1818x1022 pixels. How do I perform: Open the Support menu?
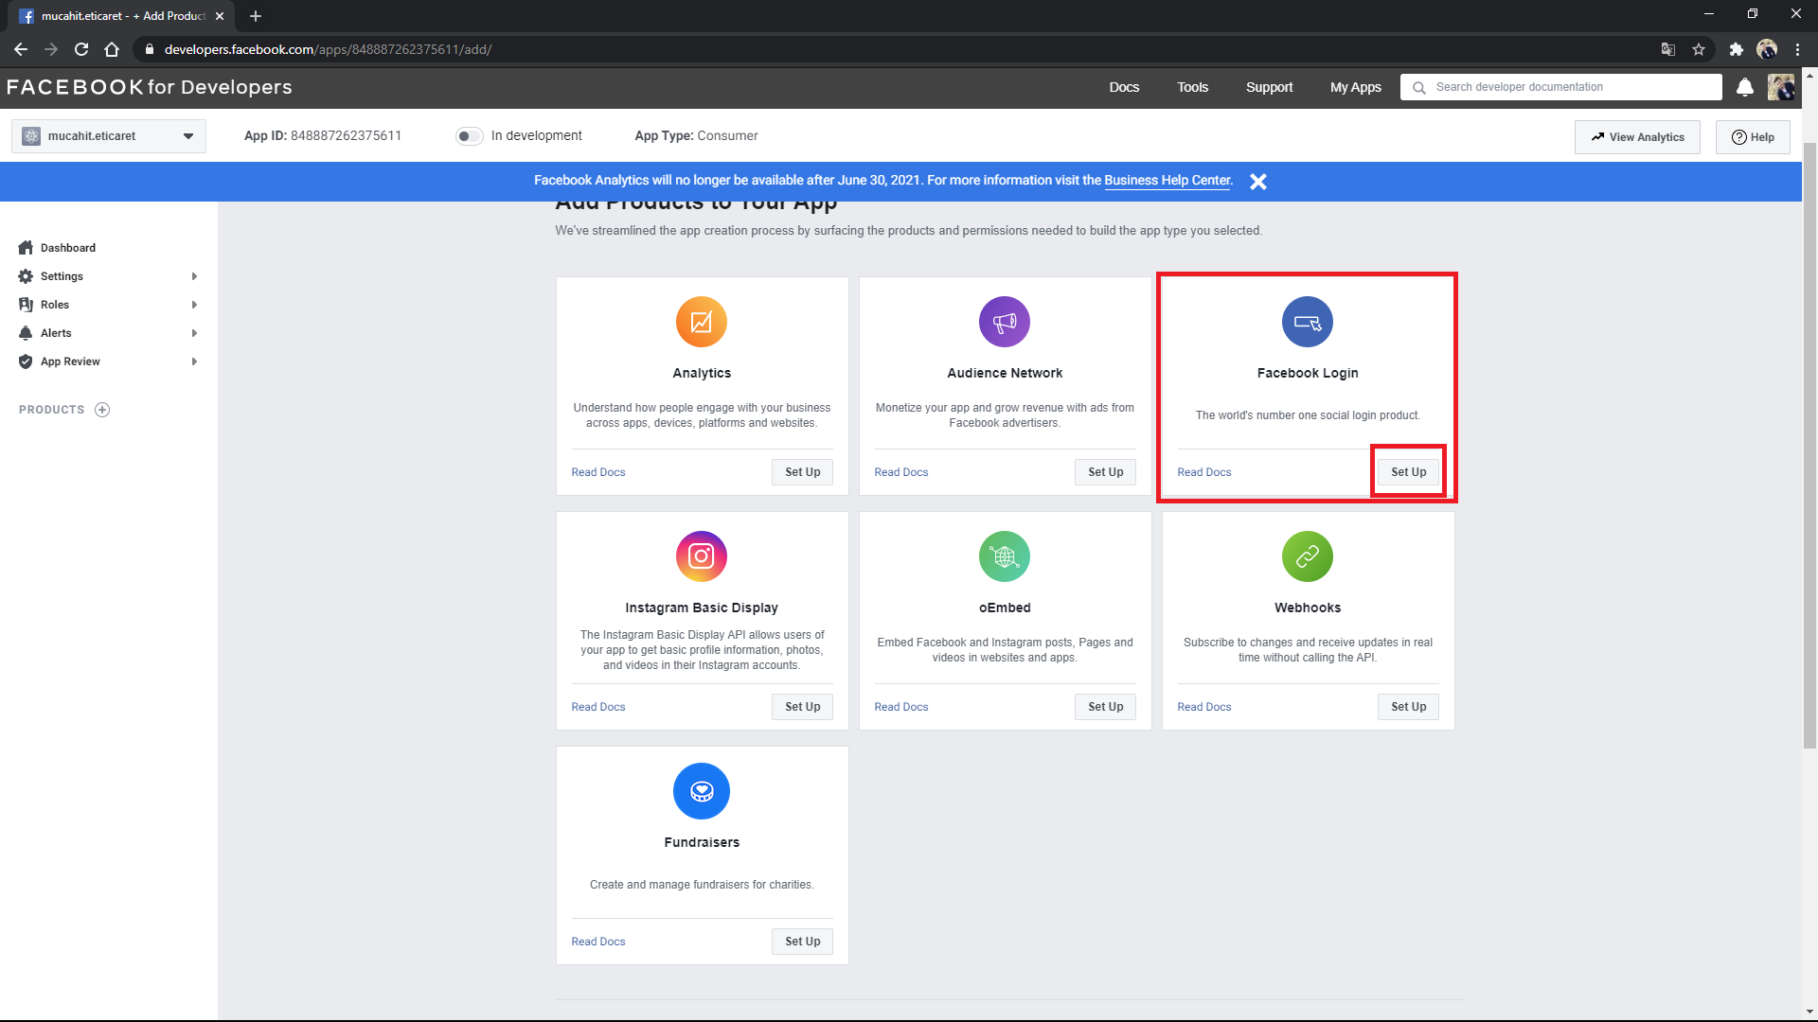[x=1269, y=87]
